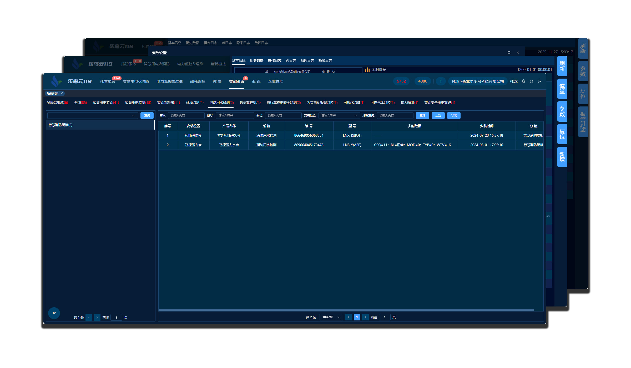This screenshot has height=368, width=631.
Task: Click the 综合查询 search input field
Action: click(x=395, y=115)
